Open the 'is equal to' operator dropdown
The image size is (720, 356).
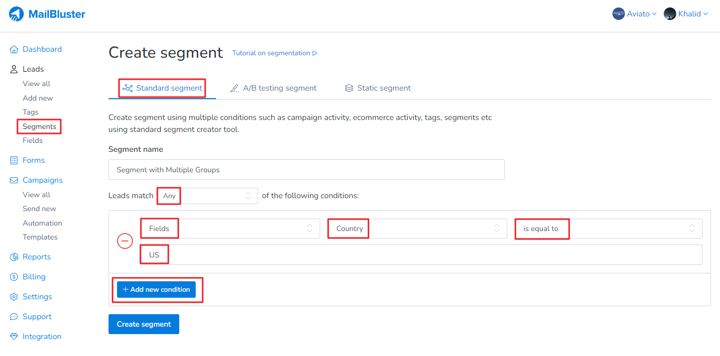[607, 228]
